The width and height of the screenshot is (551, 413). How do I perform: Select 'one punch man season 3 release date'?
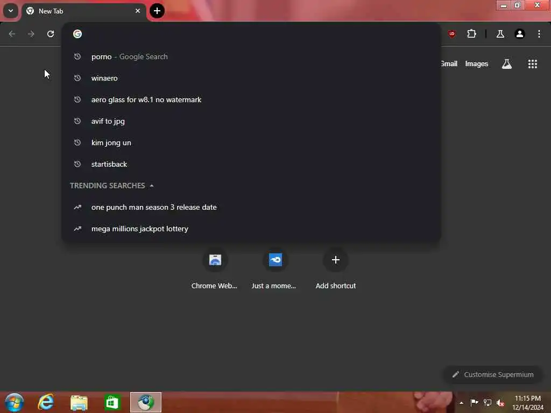click(x=251, y=207)
